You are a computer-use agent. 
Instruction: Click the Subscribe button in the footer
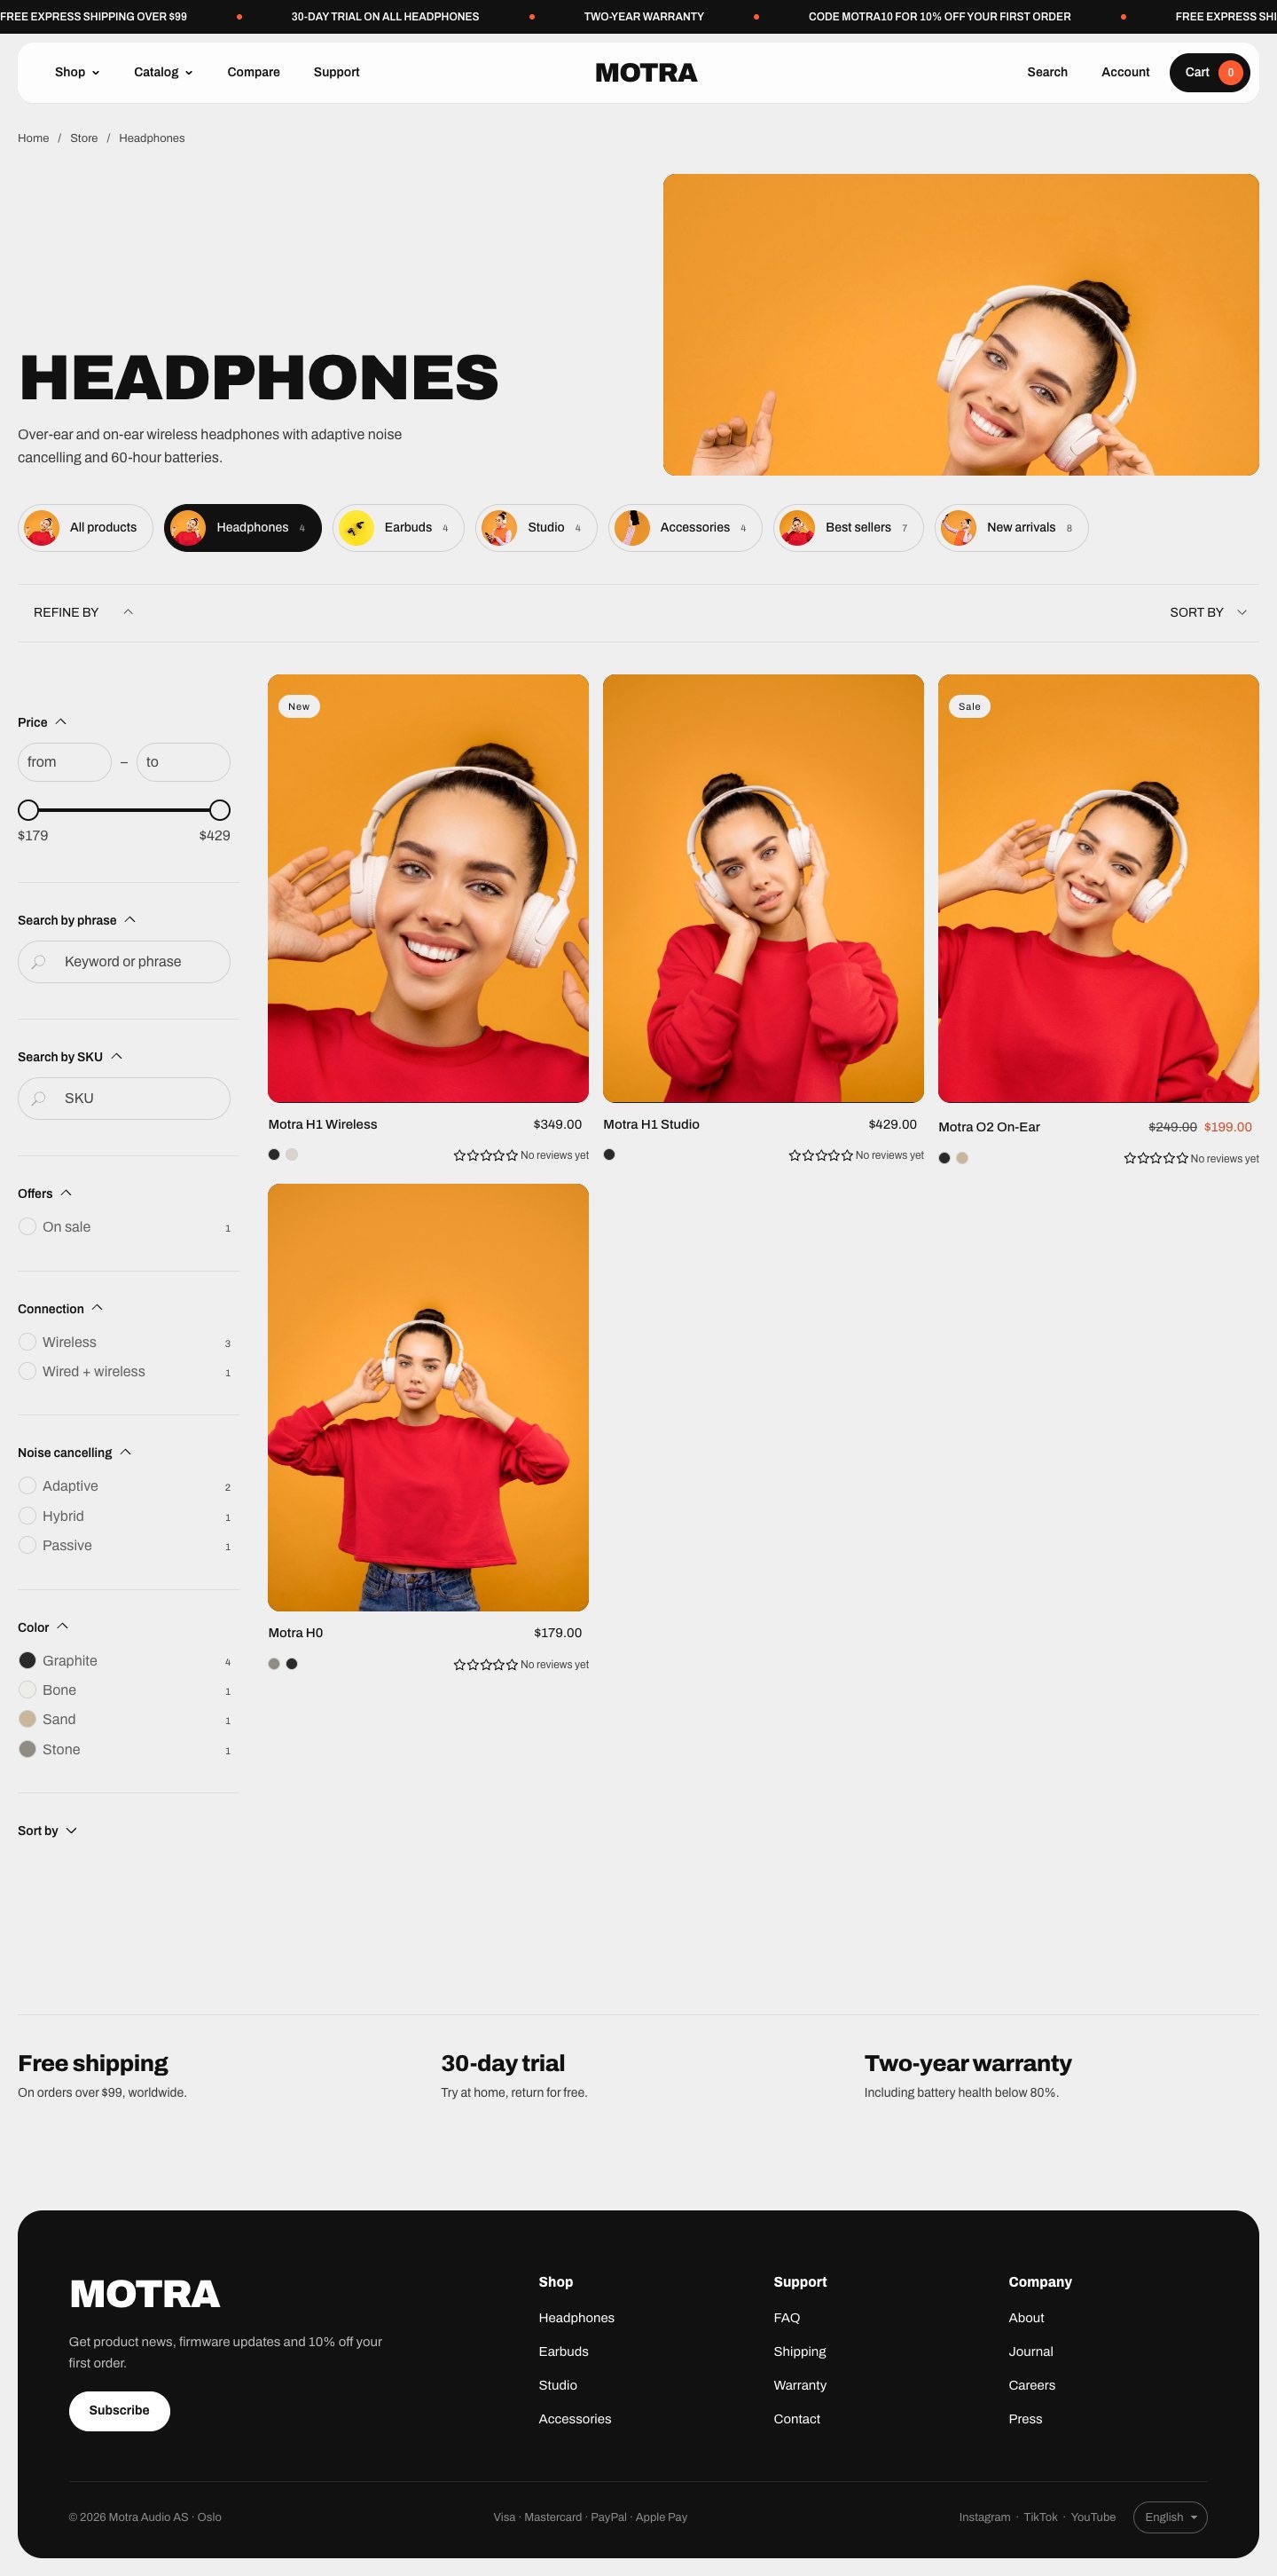pyautogui.click(x=119, y=2410)
